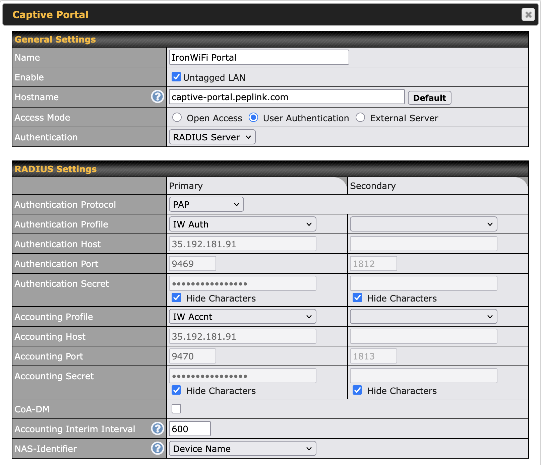Click the Accounting Interim Interval input field

coord(190,429)
